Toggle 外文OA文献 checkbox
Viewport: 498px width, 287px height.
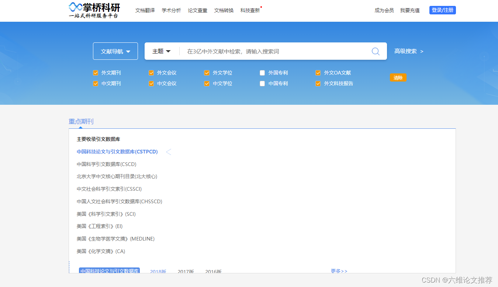tap(318, 73)
